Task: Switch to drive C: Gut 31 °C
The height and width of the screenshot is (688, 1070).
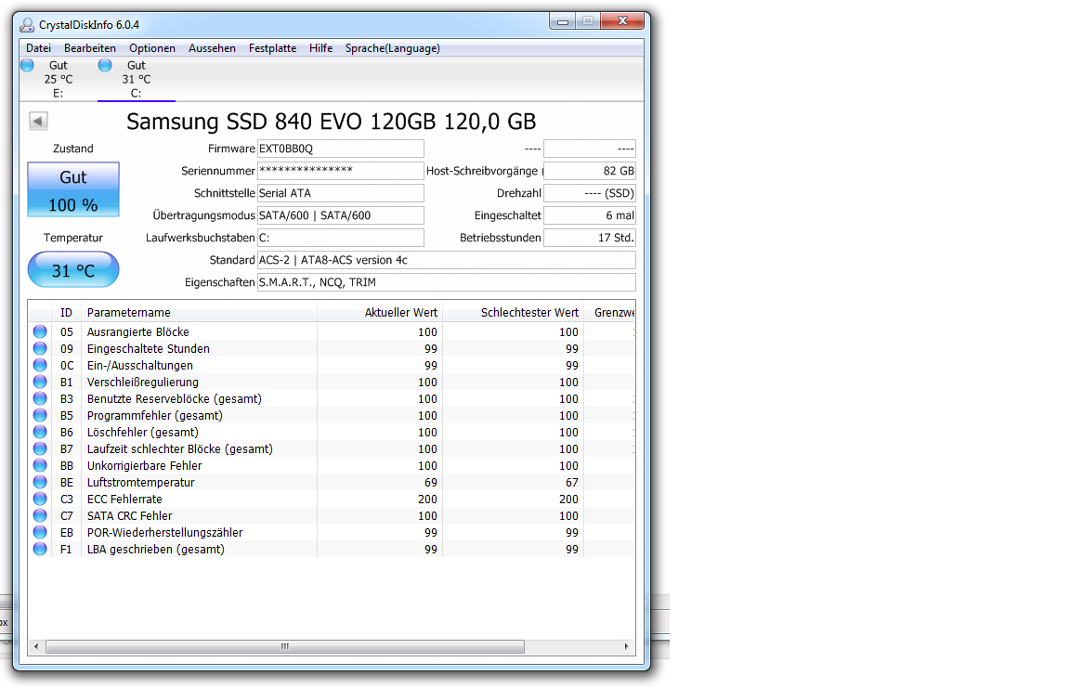Action: pos(136,79)
